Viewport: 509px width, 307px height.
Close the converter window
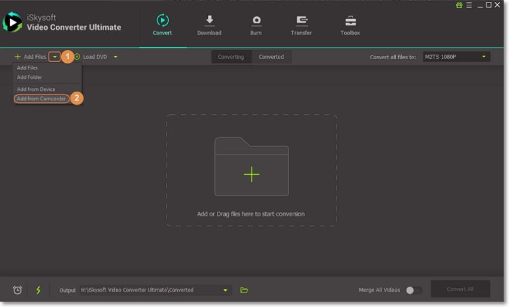point(497,5)
